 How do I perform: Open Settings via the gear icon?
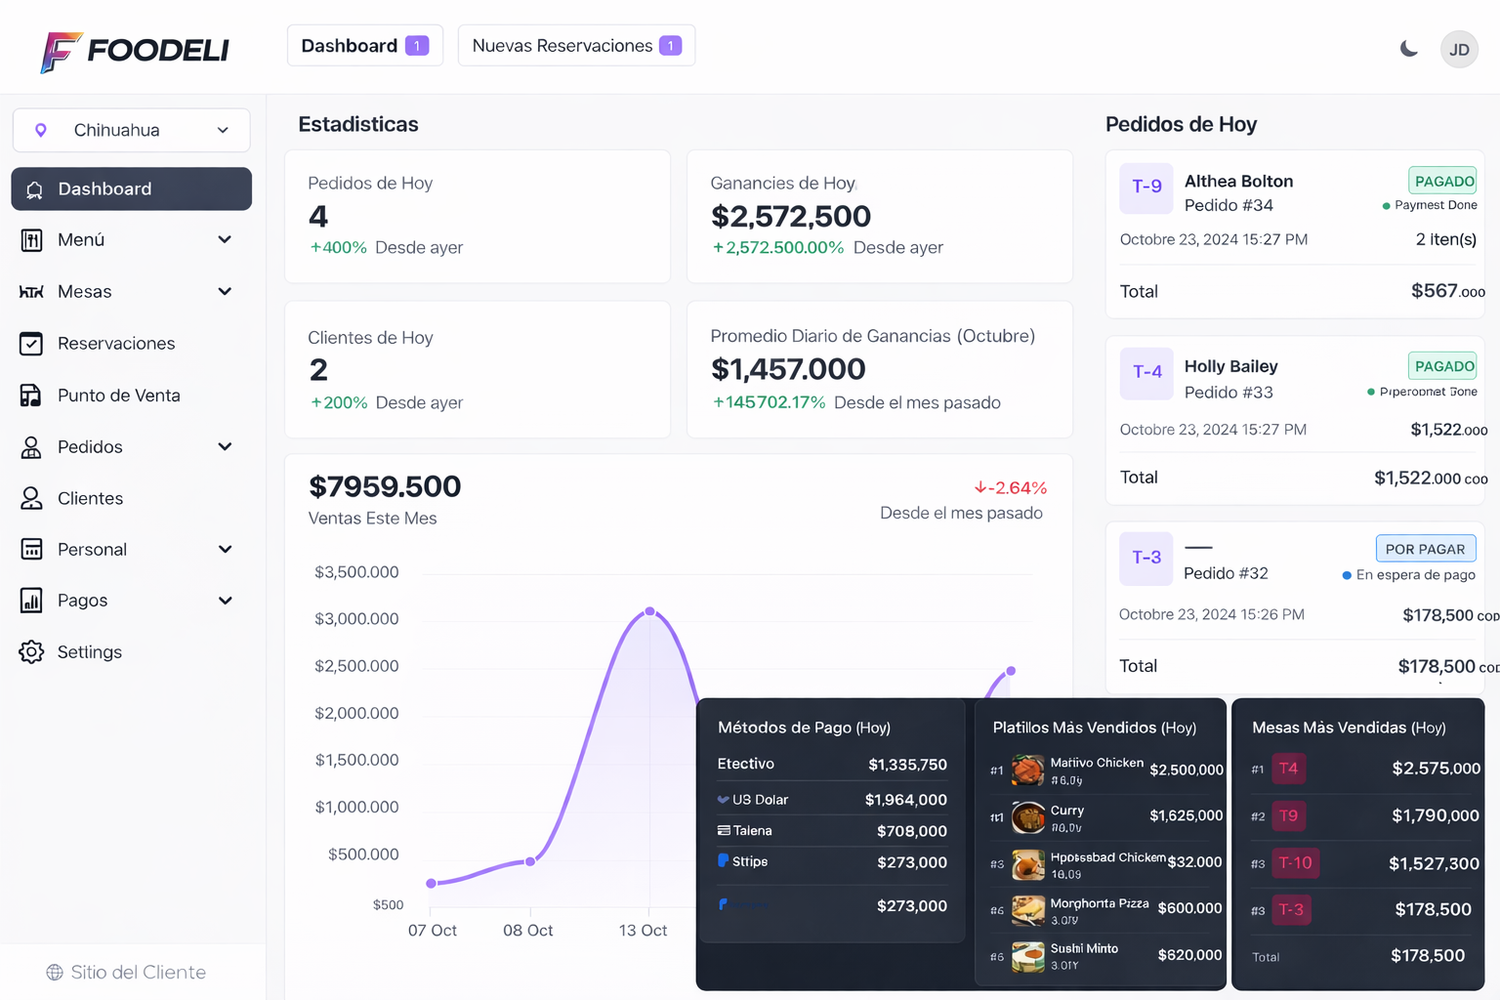(31, 652)
